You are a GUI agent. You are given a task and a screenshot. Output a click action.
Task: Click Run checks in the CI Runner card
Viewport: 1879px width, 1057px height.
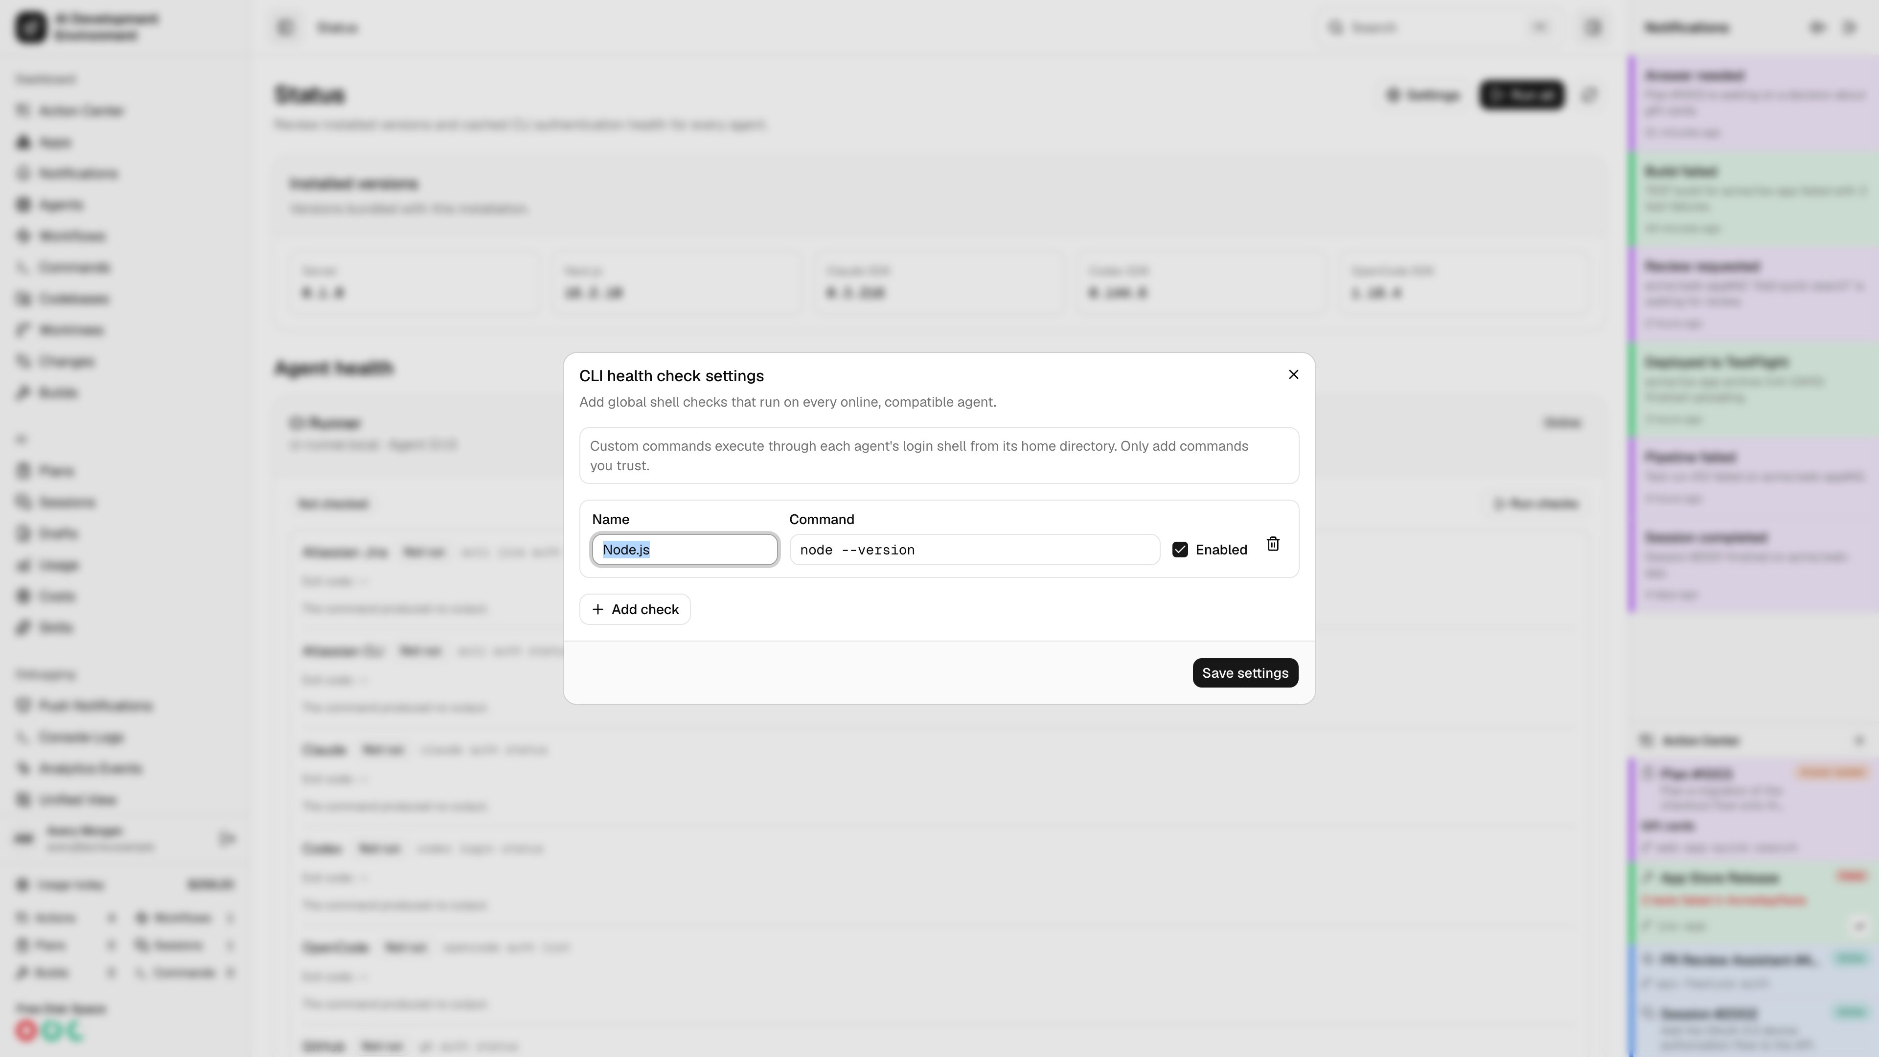pyautogui.click(x=1535, y=504)
